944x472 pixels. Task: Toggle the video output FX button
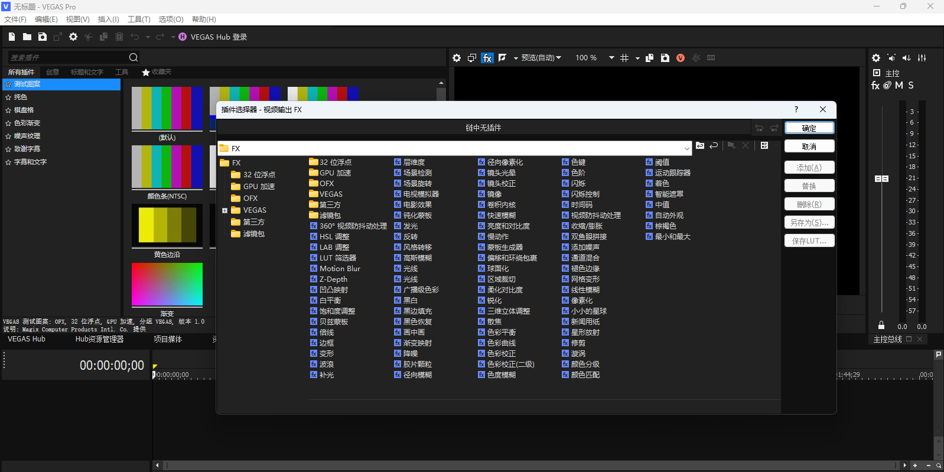487,58
